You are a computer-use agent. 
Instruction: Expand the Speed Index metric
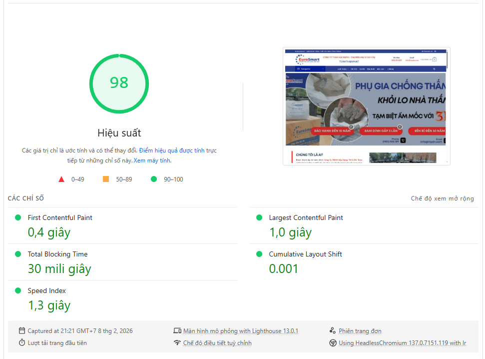(122, 298)
